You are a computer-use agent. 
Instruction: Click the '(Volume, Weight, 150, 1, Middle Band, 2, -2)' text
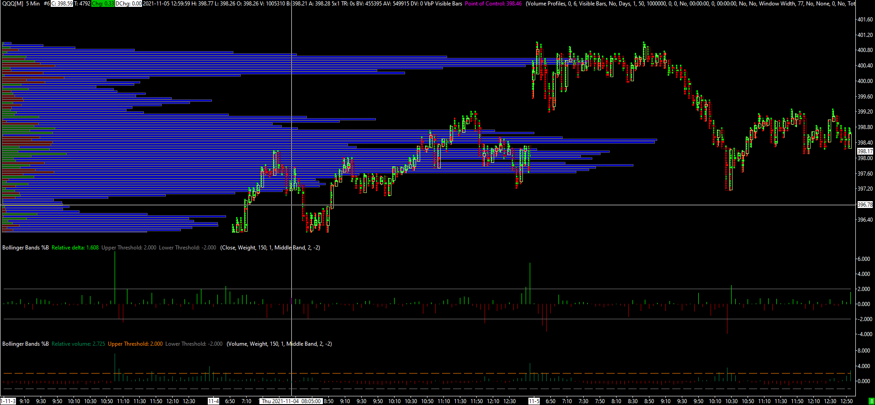click(x=279, y=344)
